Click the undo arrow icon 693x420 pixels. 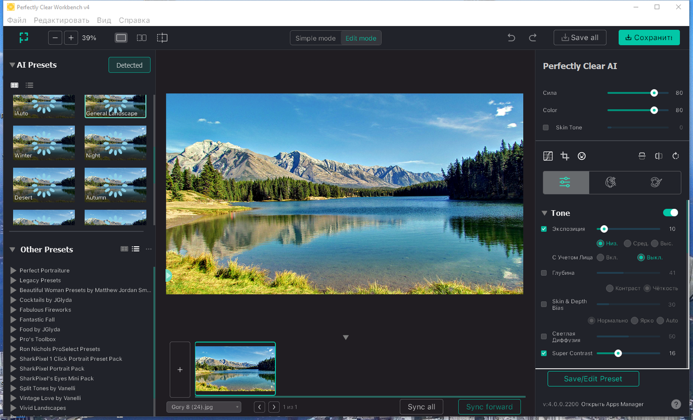(x=511, y=38)
